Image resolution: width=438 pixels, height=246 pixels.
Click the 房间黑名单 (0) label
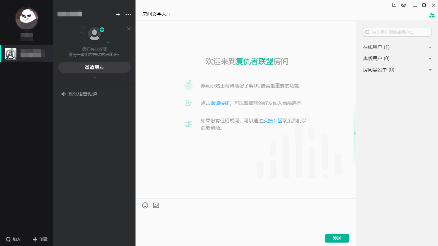pos(379,70)
